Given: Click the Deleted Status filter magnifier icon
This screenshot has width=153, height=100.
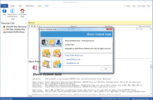Looking at the screenshot, I should [151, 29].
